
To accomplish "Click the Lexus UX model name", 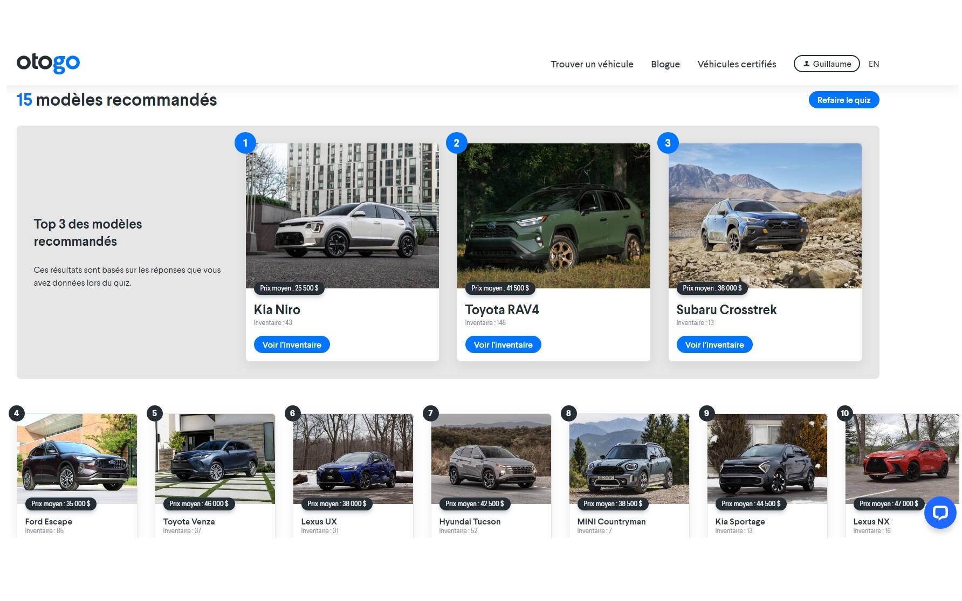I will click(319, 522).
